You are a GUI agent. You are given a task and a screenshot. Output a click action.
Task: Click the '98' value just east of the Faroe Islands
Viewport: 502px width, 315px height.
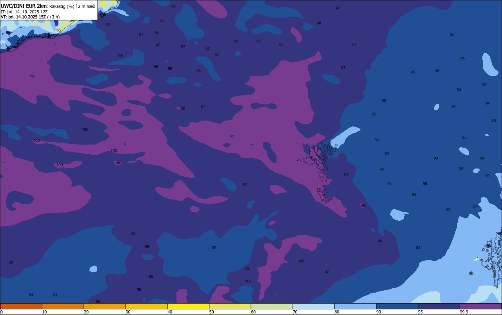point(346,175)
